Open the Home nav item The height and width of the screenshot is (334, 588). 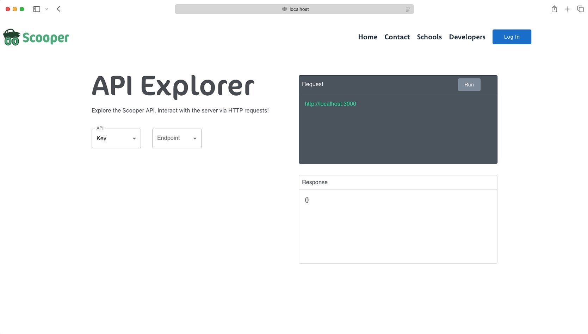[x=368, y=37]
